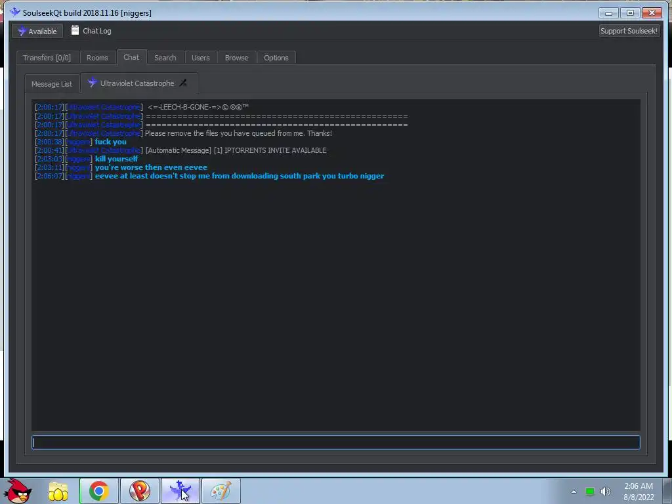Focus the chat message input field

(x=336, y=442)
